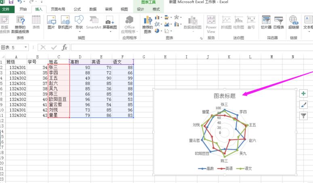Screen dimensions: 313x183
Task: Select column header D
Action: 80,57
